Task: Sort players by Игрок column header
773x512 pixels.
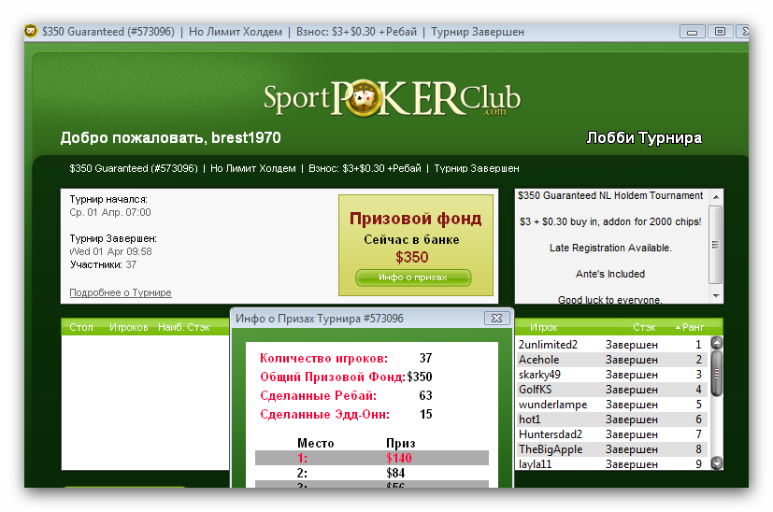Action: click(543, 327)
